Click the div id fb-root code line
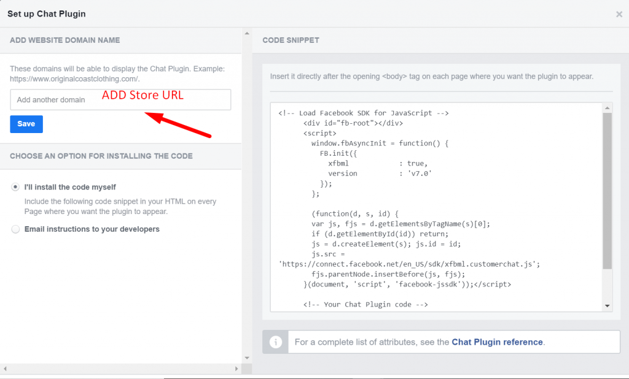Screen dimensions: 629x379 point(353,123)
